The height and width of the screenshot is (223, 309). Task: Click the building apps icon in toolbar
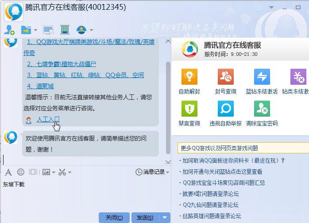pyautogui.click(x=65, y=30)
